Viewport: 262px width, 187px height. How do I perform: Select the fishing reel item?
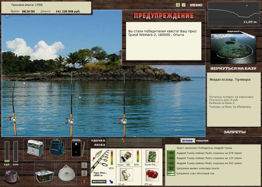[x=126, y=157]
